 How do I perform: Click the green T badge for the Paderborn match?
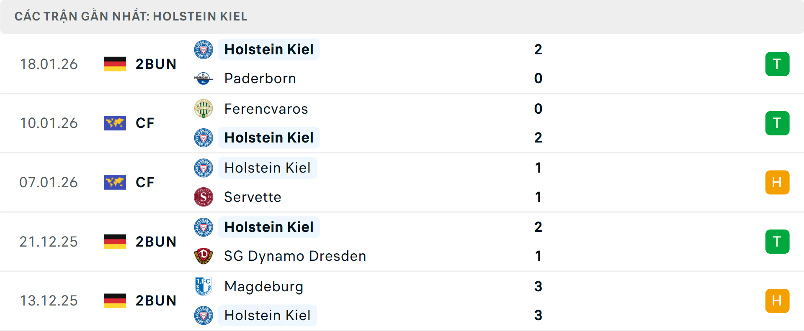[778, 64]
